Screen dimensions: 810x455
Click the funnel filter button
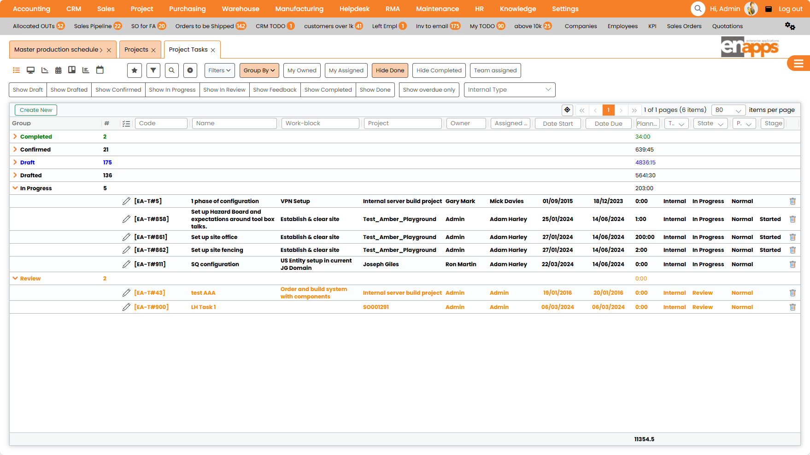tap(153, 70)
